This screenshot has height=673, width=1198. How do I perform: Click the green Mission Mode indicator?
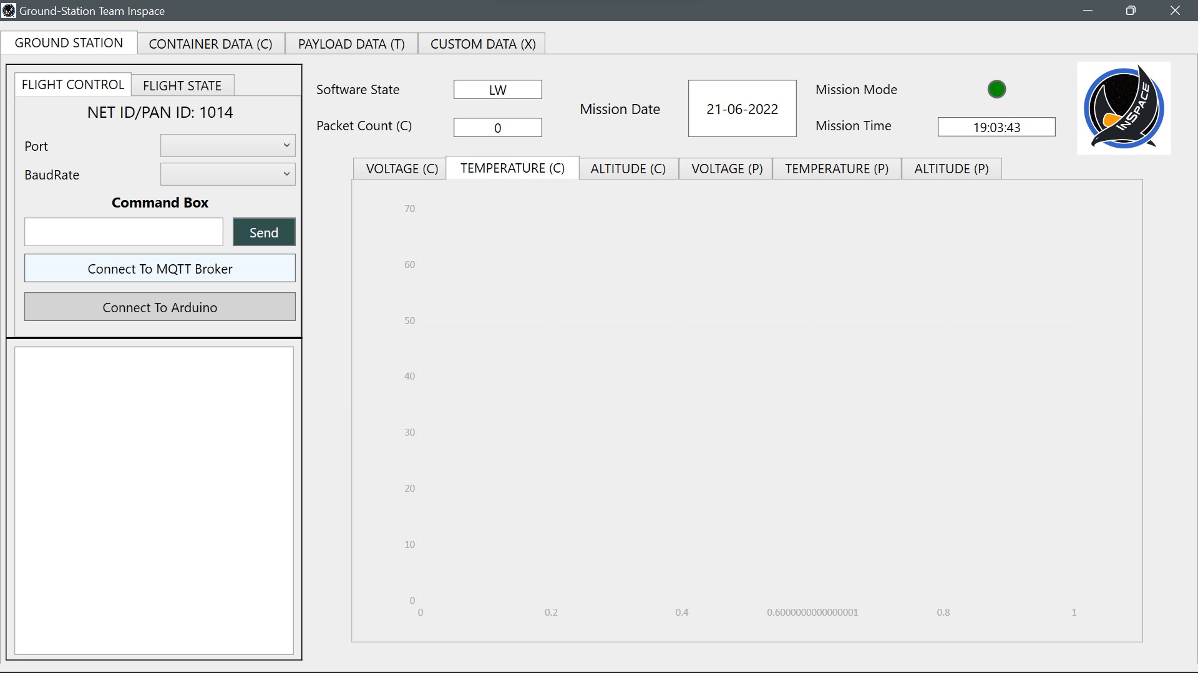[x=996, y=89]
